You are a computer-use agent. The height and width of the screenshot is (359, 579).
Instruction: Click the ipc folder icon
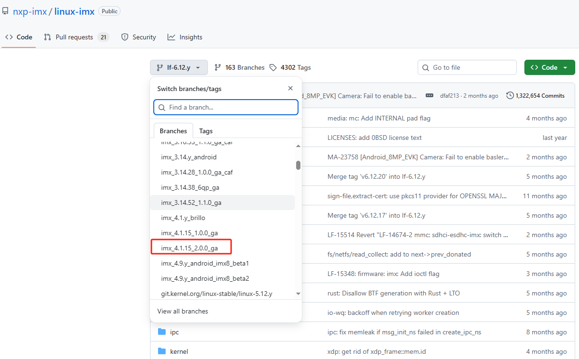[162, 332]
